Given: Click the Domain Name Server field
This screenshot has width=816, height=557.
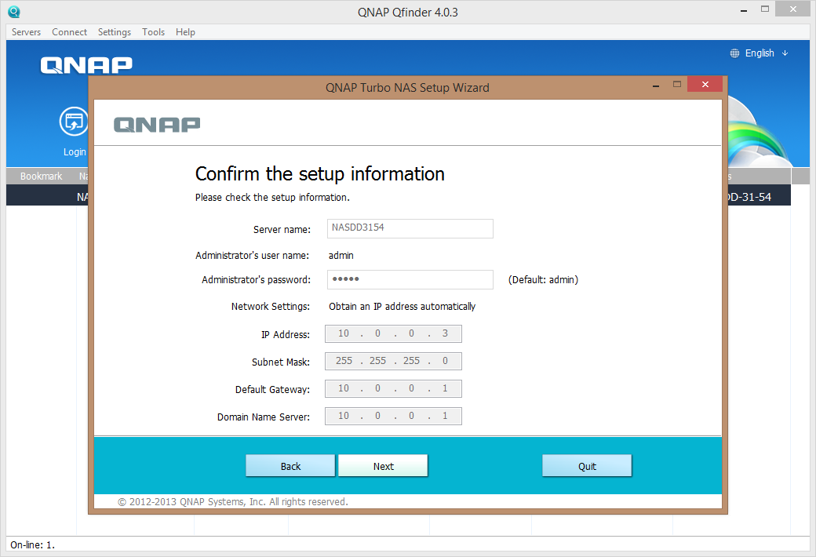Looking at the screenshot, I should pos(393,417).
